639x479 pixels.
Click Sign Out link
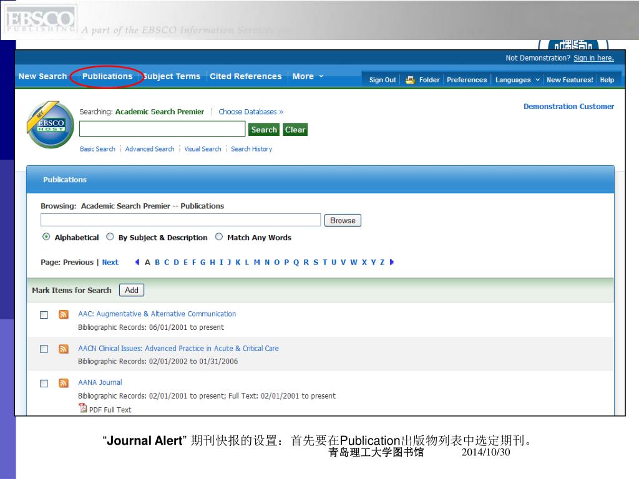[383, 80]
